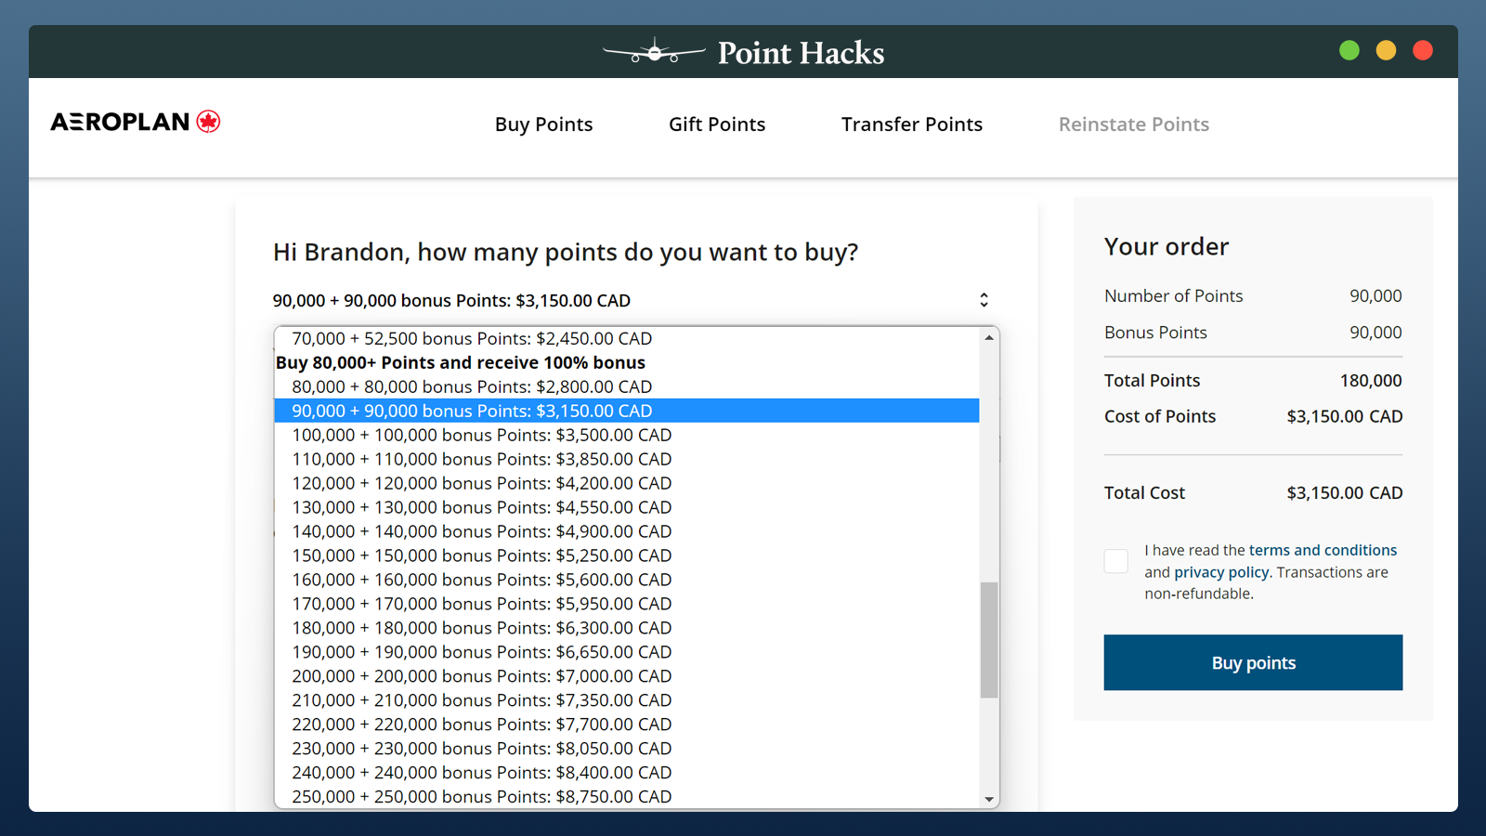Viewport: 1486px width, 836px height.
Task: Open the Transfer Points tab
Action: (912, 124)
